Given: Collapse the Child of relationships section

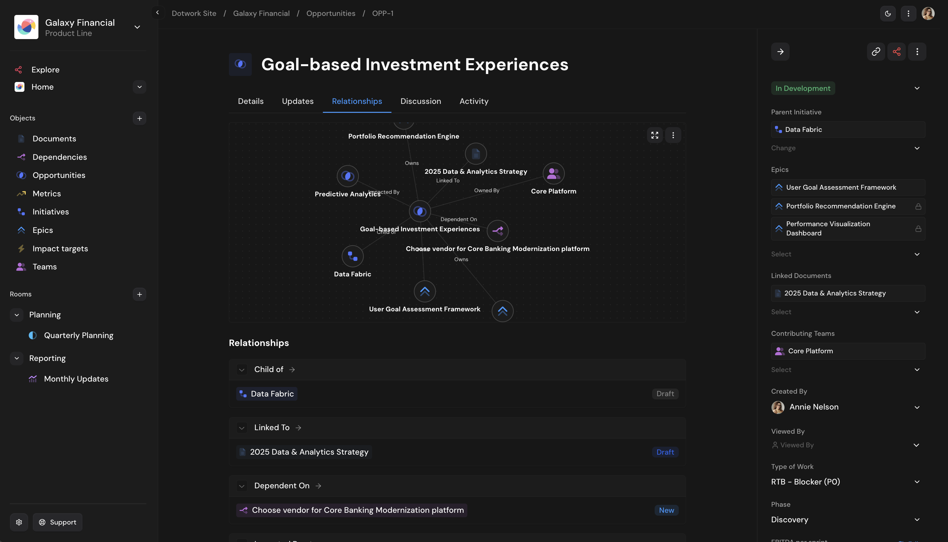Looking at the screenshot, I should pos(242,369).
